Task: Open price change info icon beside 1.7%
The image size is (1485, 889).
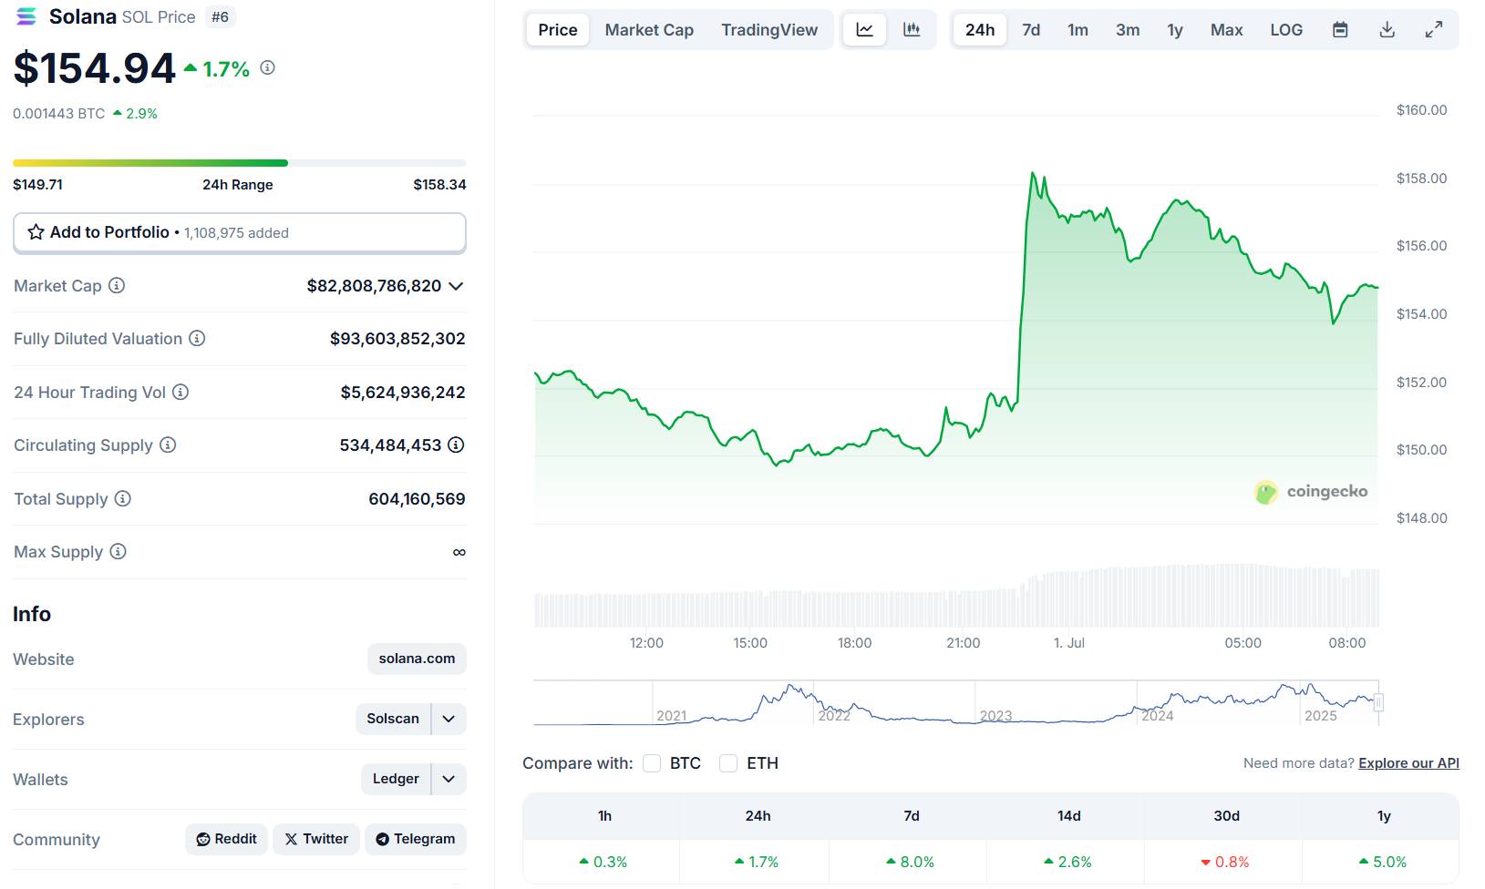Action: click(x=267, y=67)
